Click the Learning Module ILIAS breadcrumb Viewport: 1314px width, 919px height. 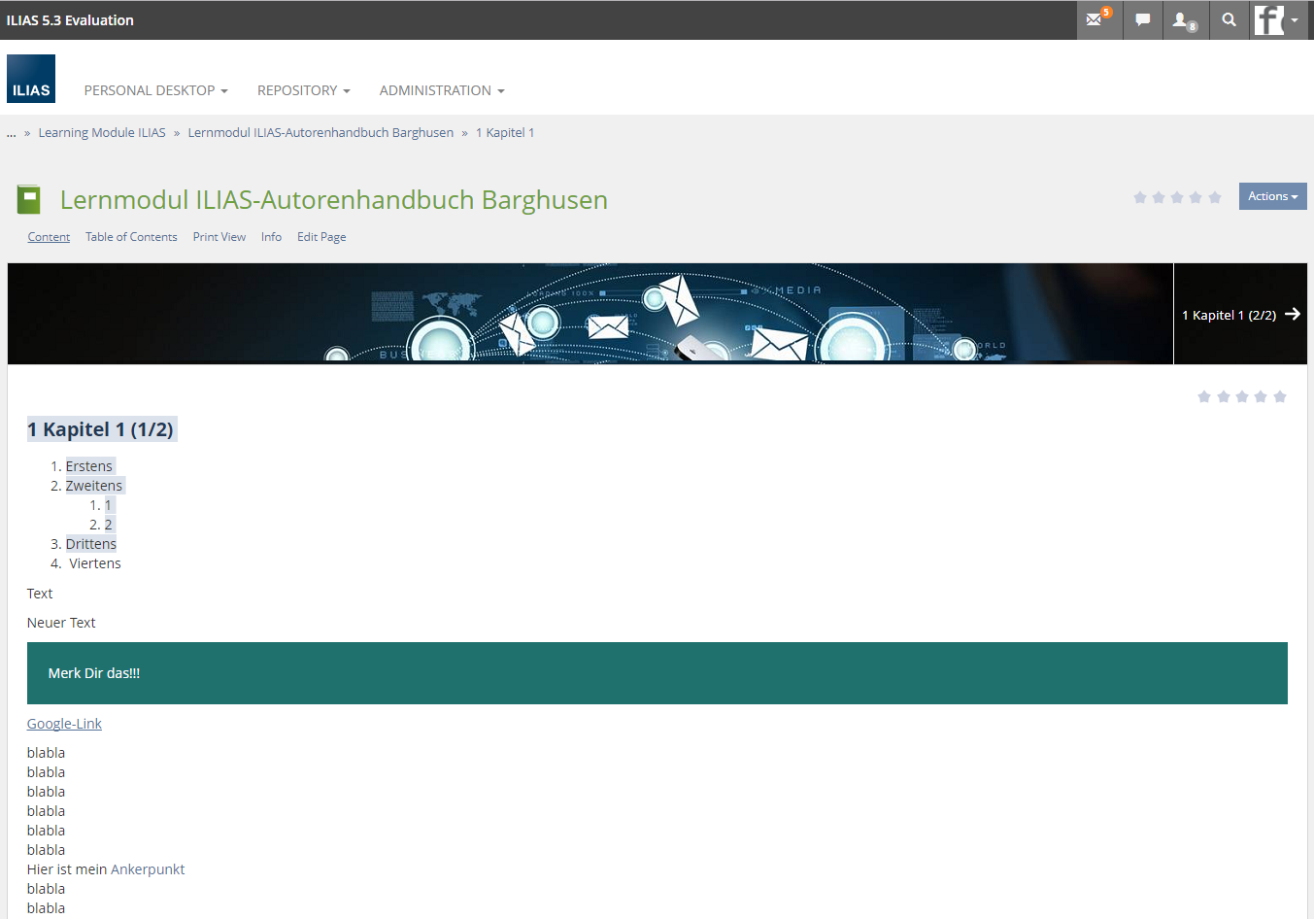(102, 133)
